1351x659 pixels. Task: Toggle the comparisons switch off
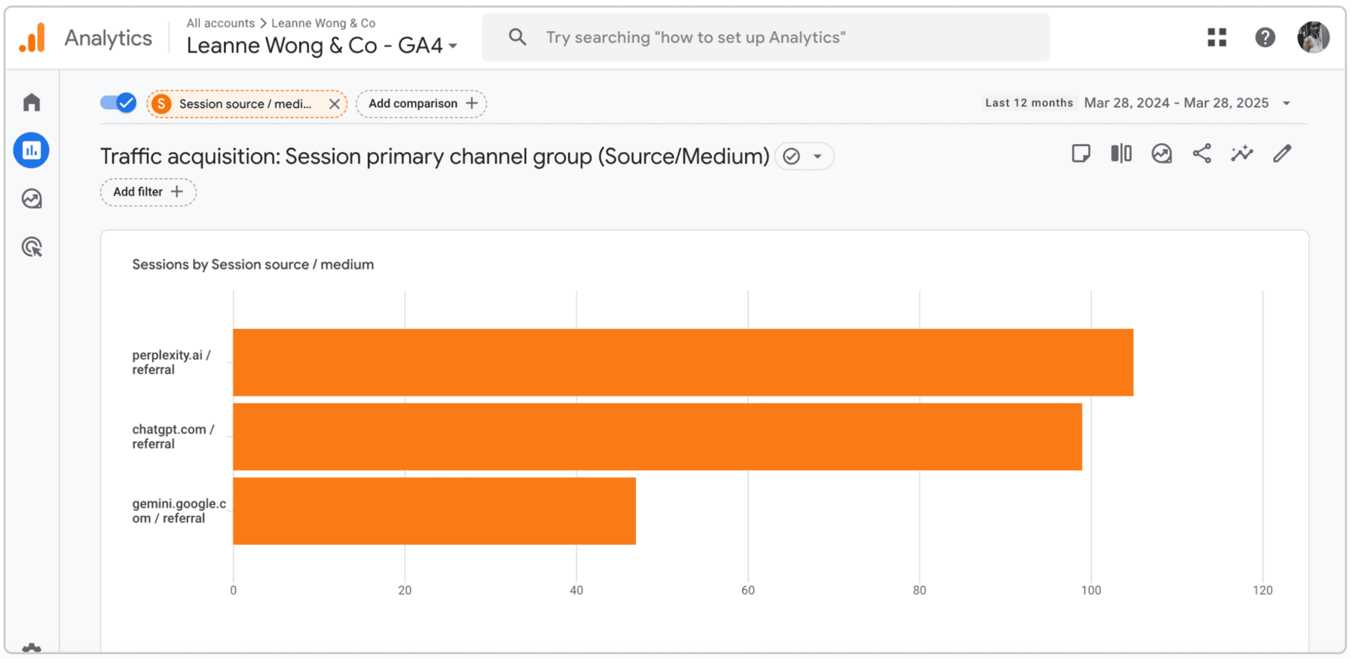pos(119,103)
